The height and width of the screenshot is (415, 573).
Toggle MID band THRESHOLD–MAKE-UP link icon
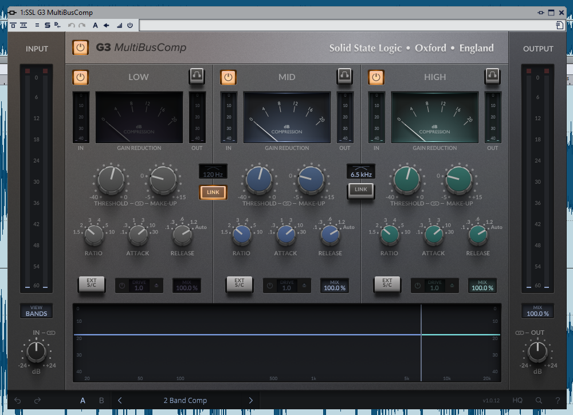(x=287, y=204)
